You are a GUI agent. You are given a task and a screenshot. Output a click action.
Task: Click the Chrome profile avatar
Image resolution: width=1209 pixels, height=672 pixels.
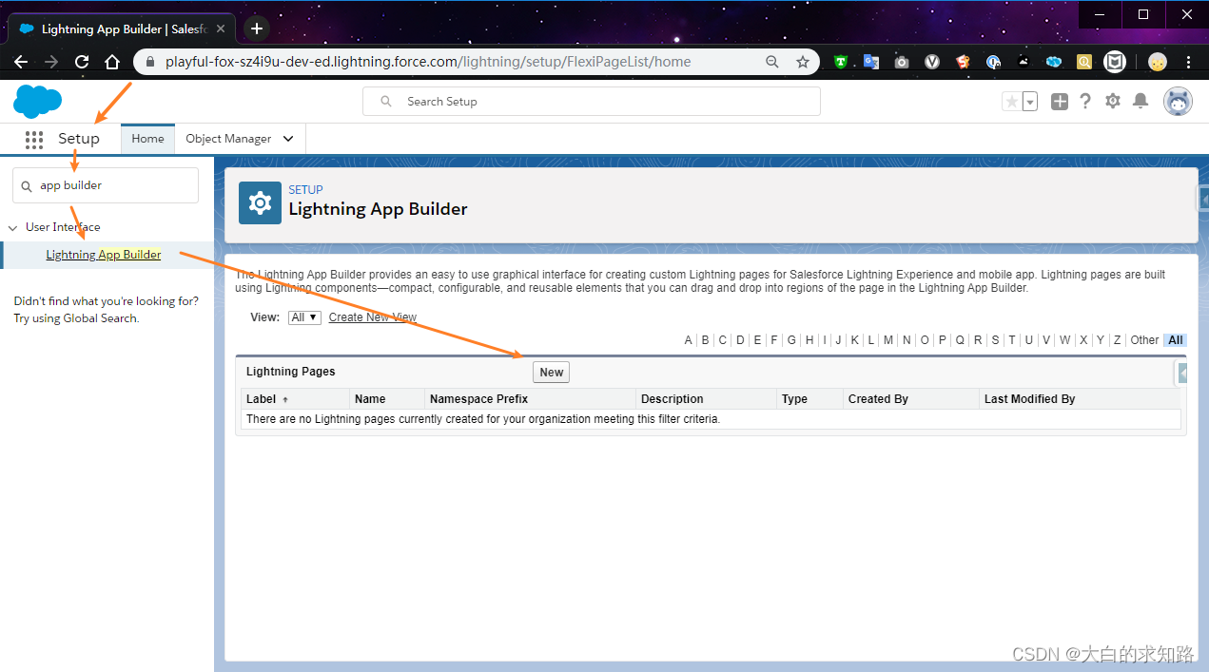point(1157,62)
